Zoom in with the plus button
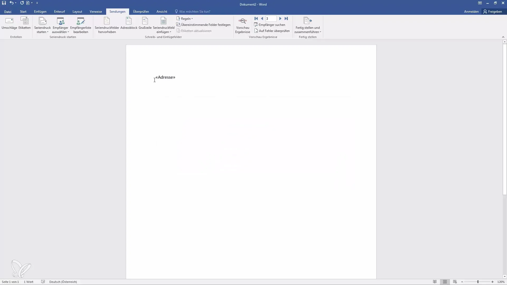Screen dimensions: 507x285 492,282
